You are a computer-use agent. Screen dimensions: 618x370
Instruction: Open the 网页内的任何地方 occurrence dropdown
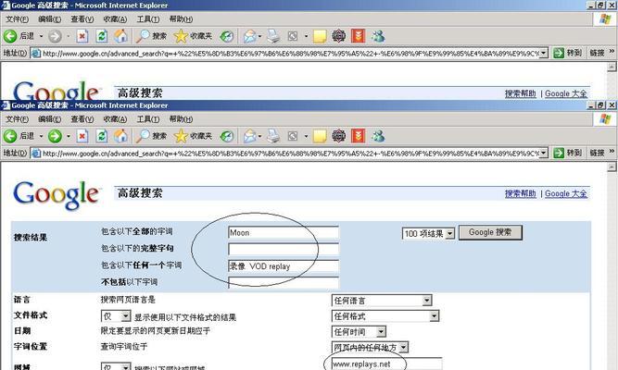404,347
